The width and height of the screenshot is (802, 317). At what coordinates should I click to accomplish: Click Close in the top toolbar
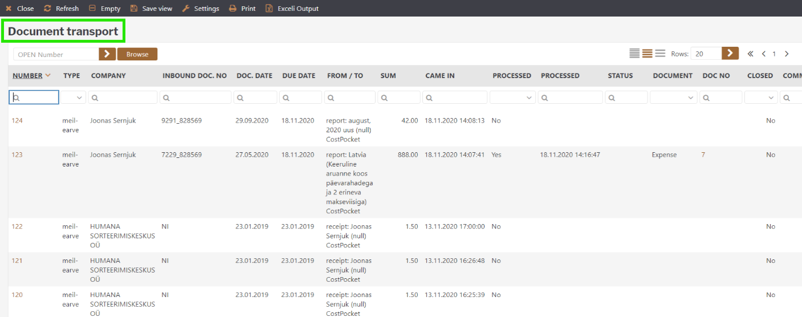point(20,9)
